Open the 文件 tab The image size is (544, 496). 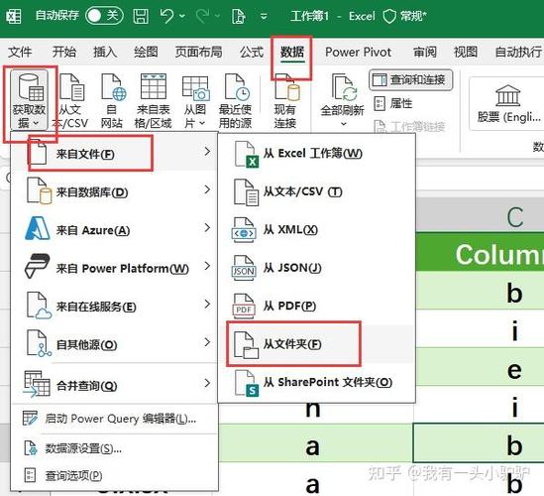(20, 53)
